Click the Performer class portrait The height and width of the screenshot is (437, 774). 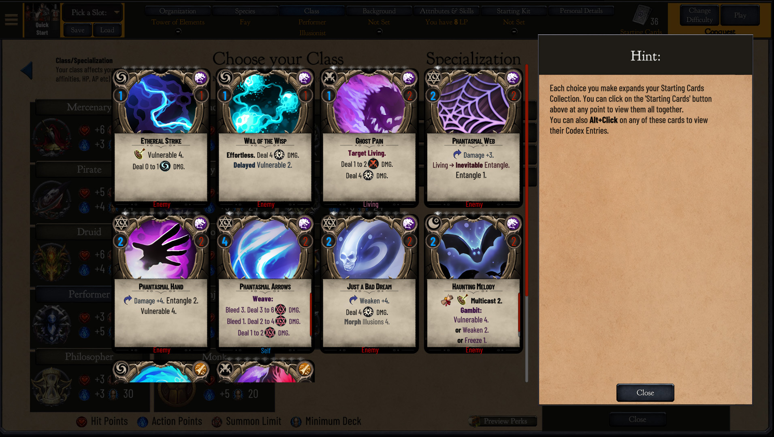[52, 325]
